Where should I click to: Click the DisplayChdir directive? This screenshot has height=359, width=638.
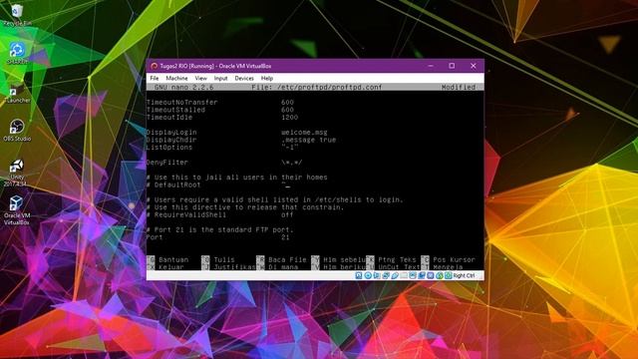coord(171,140)
